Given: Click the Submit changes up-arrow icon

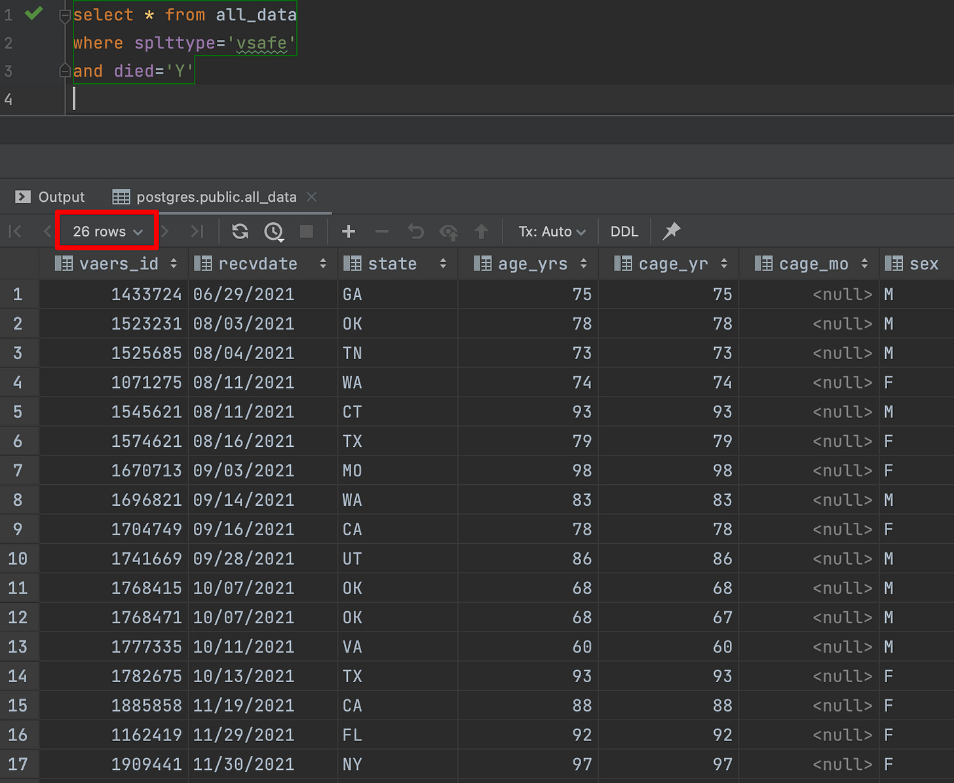Looking at the screenshot, I should (x=482, y=231).
